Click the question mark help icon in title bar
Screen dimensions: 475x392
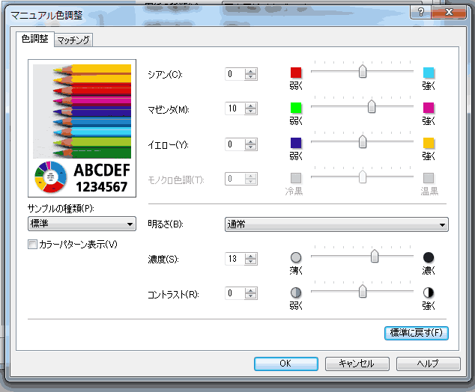point(421,12)
